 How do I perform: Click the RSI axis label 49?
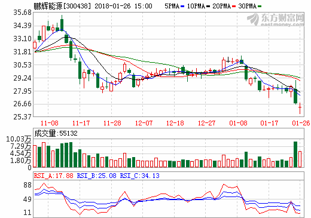point(28,199)
